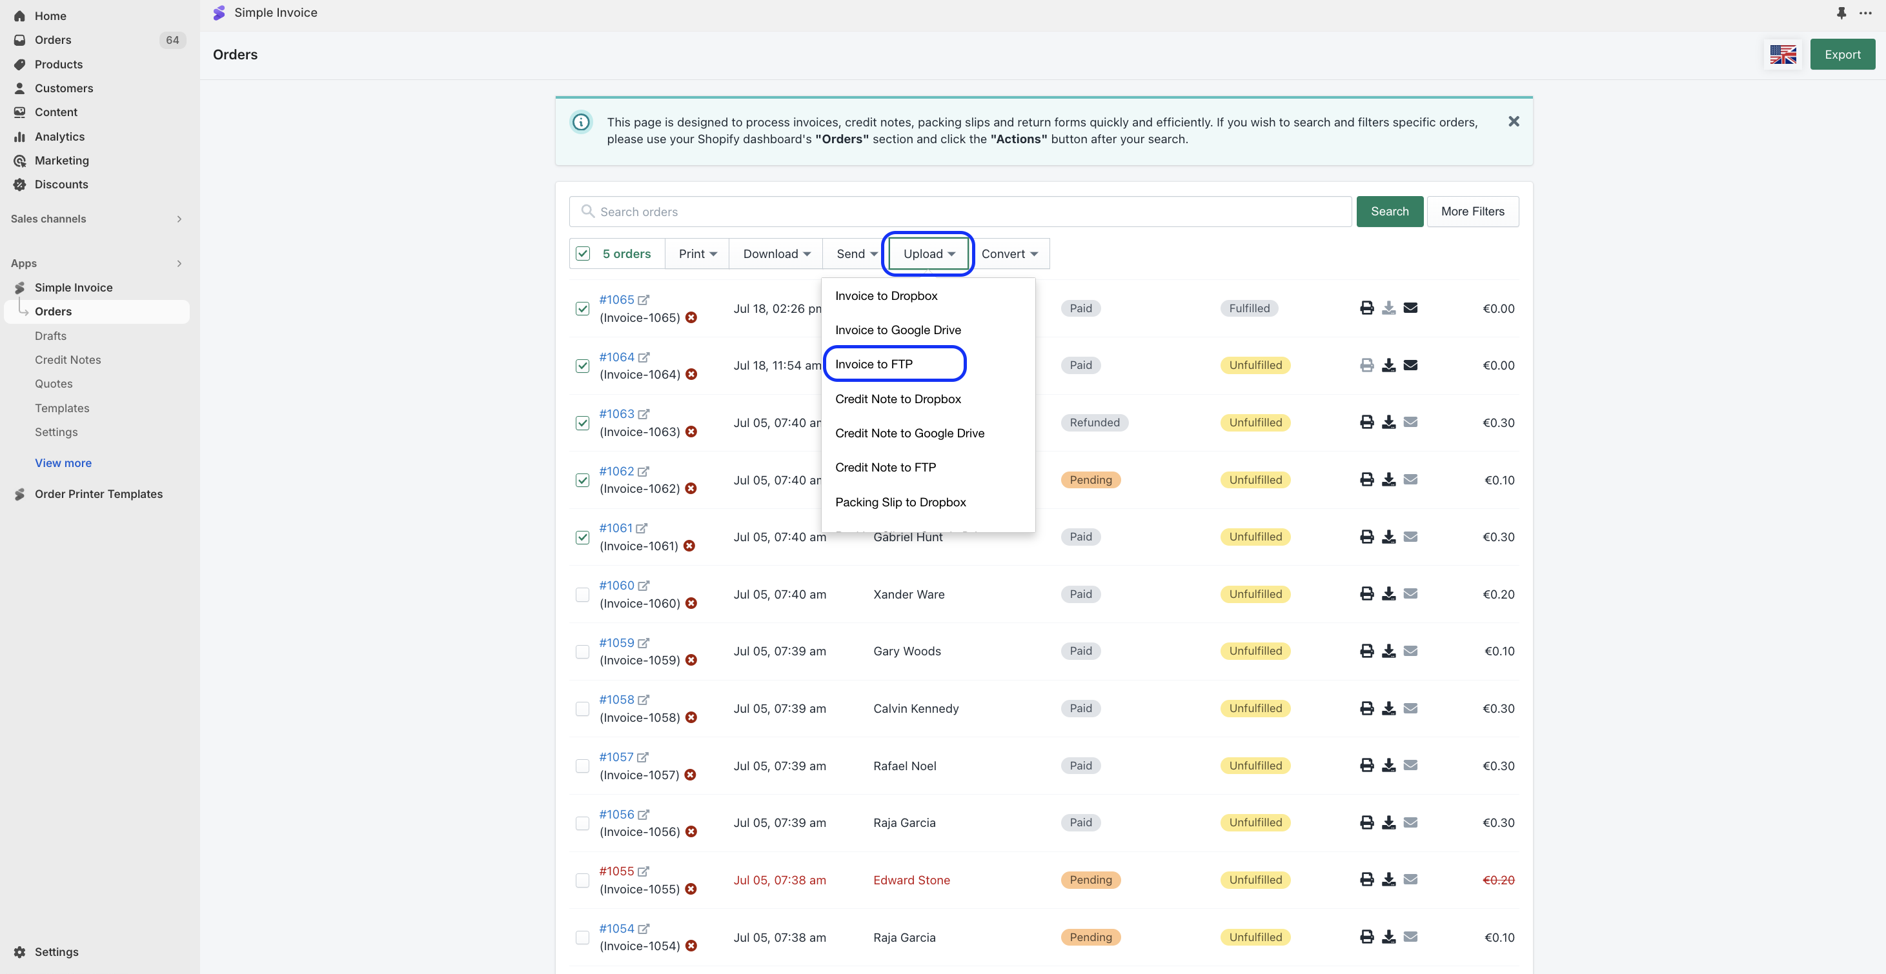Click email icon for order #1065

1410,308
